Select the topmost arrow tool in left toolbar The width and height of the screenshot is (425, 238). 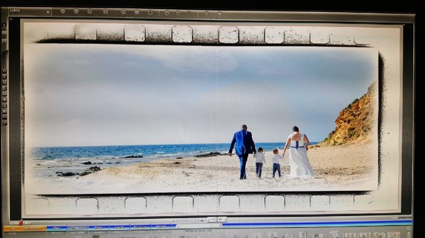point(4,25)
